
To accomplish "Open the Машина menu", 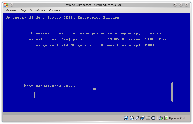I will (x=11, y=10).
